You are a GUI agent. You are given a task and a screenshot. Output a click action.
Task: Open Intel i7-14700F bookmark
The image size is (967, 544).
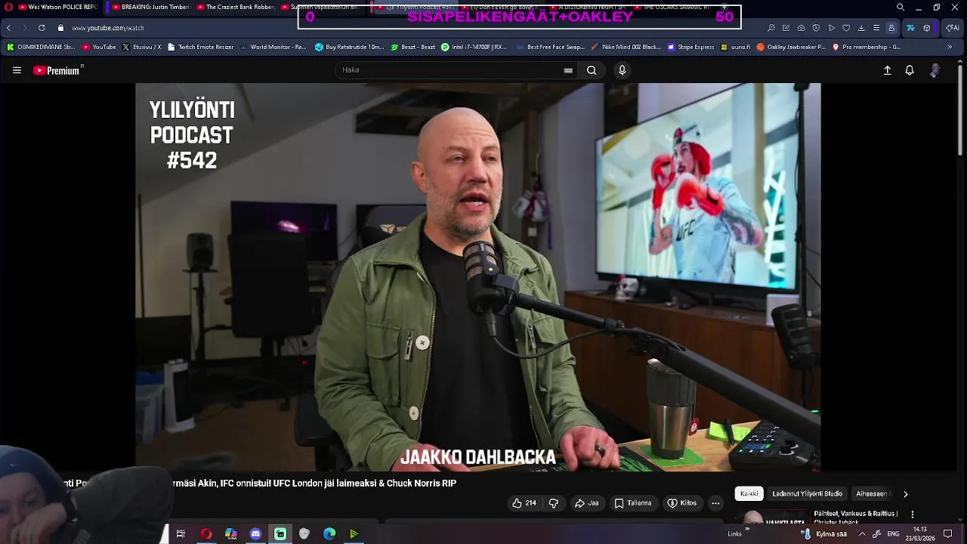point(474,47)
